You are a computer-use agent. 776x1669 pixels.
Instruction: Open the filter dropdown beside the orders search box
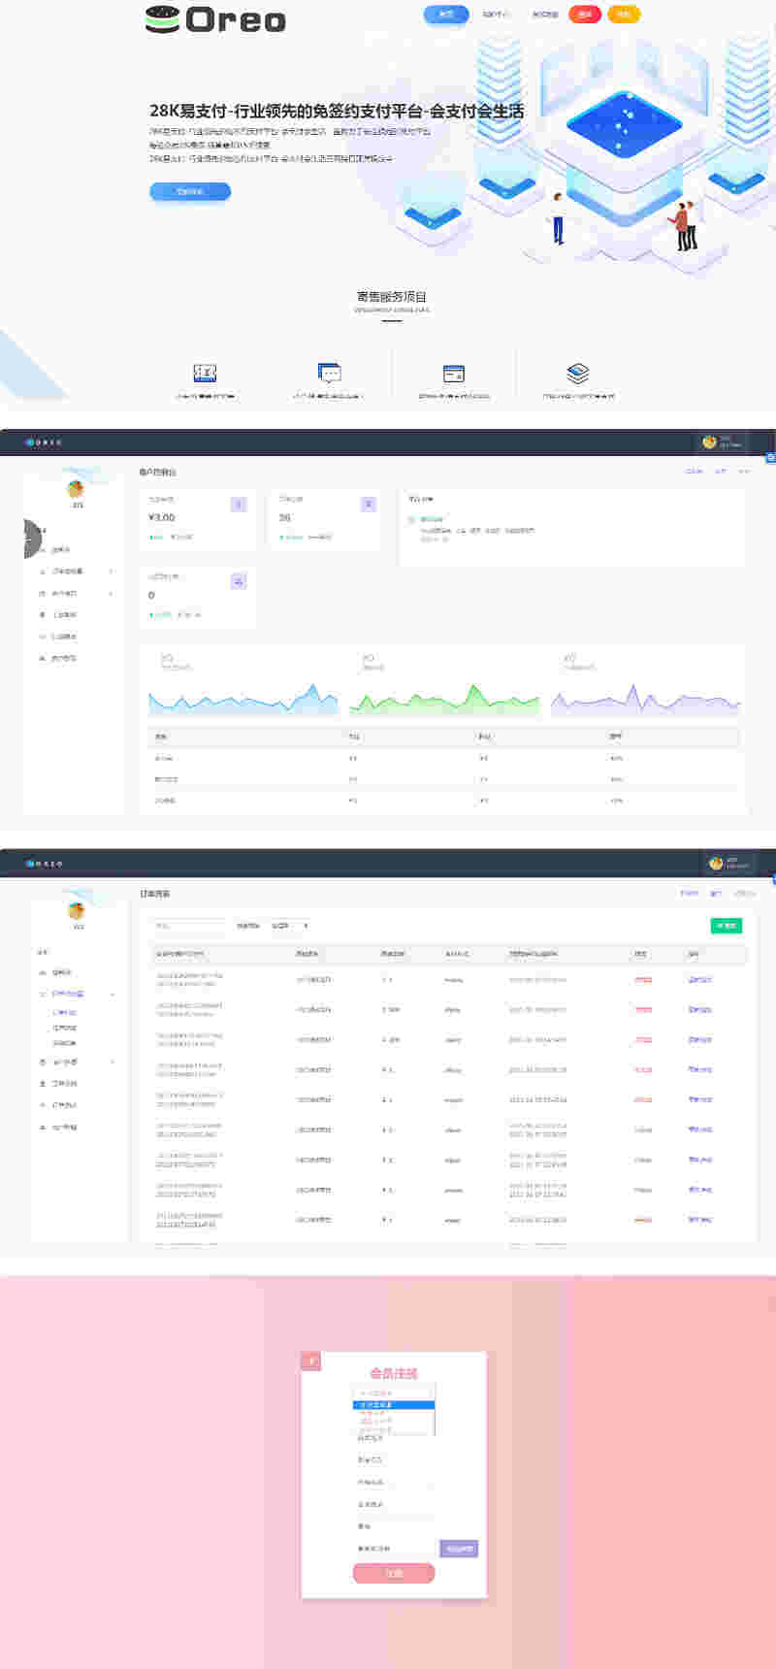[x=288, y=926]
